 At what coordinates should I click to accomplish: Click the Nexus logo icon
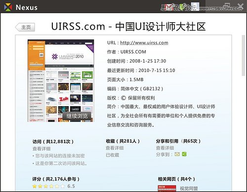coord(8,7)
